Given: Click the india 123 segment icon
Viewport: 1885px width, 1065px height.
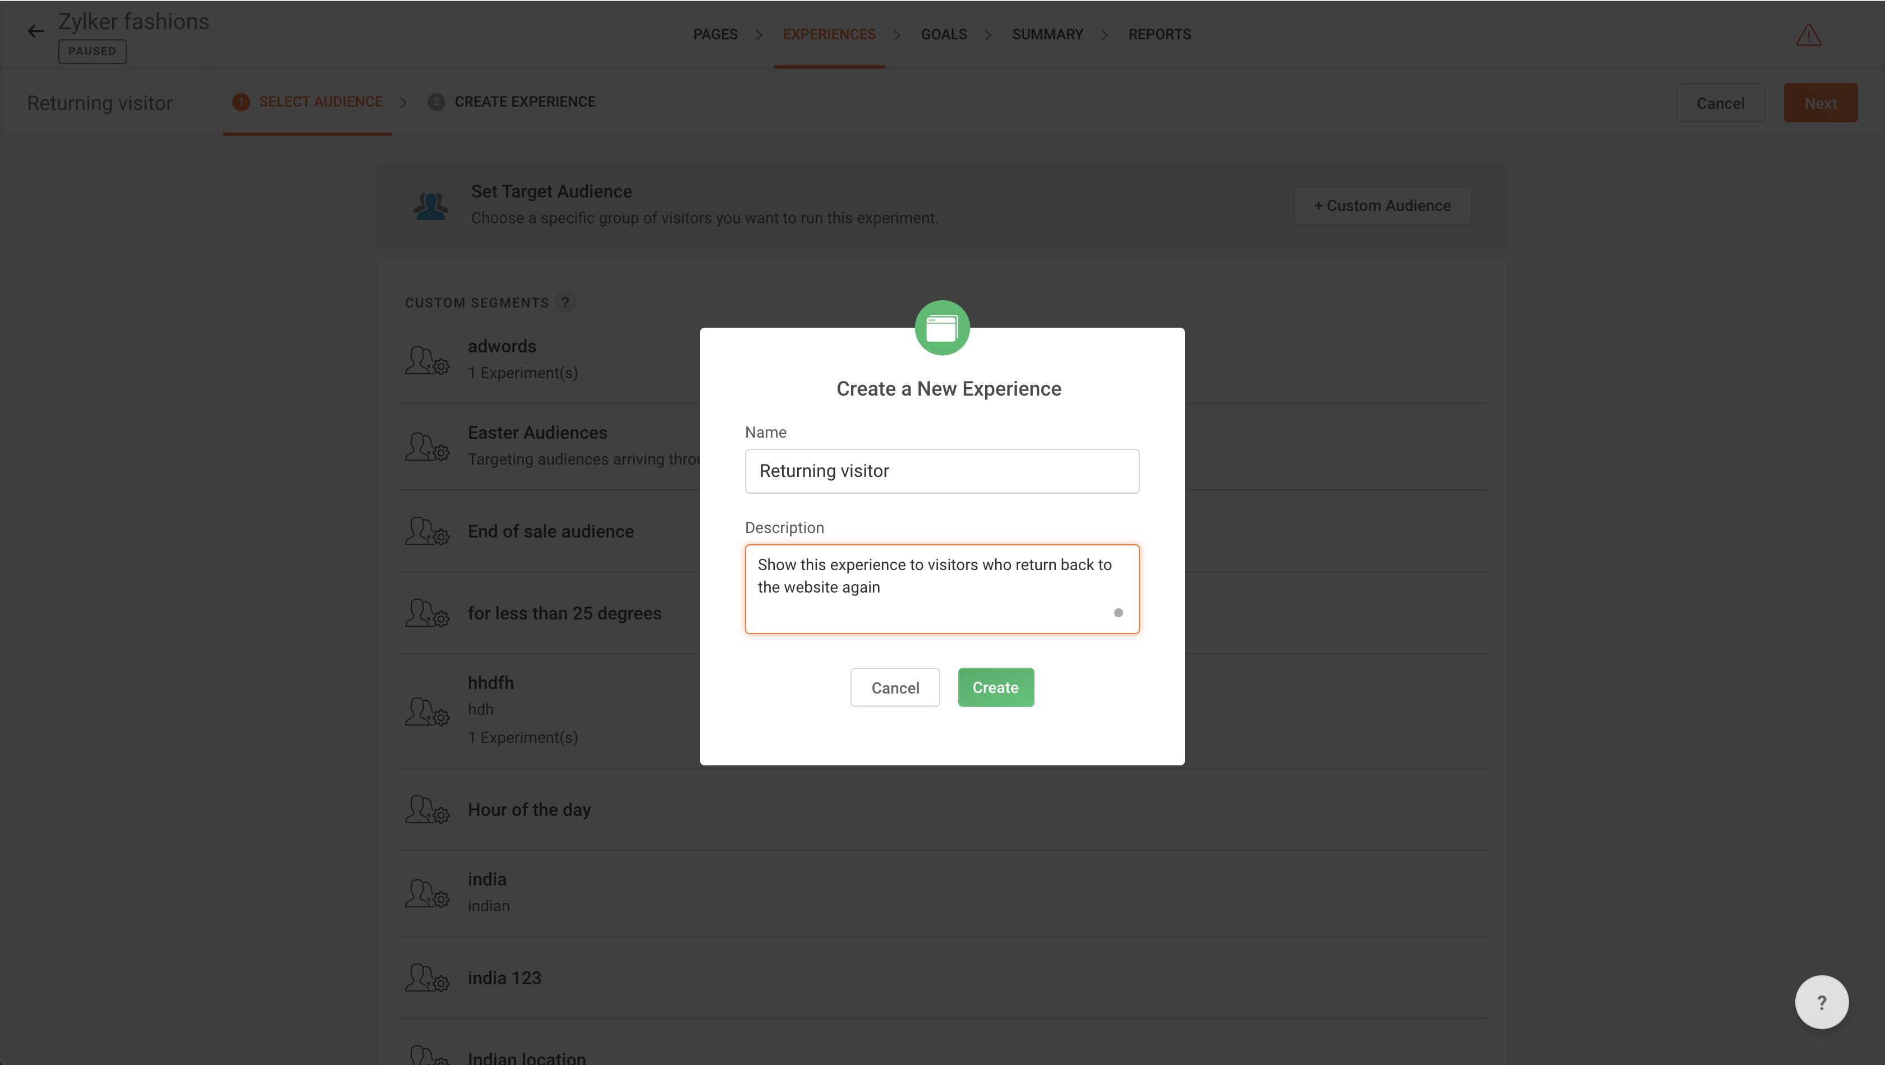Looking at the screenshot, I should (x=427, y=977).
